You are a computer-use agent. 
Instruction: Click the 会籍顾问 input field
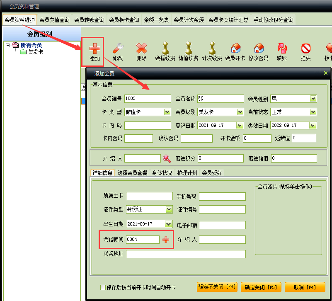click(143, 240)
